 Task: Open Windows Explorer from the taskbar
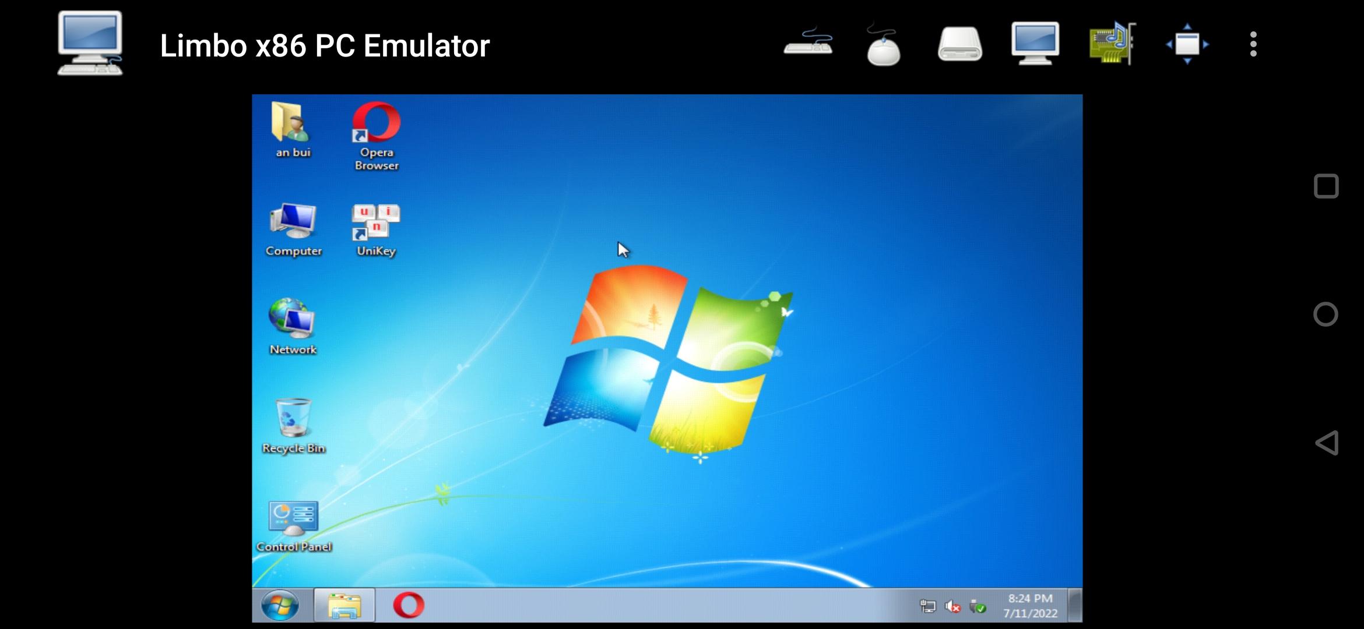pyautogui.click(x=344, y=605)
